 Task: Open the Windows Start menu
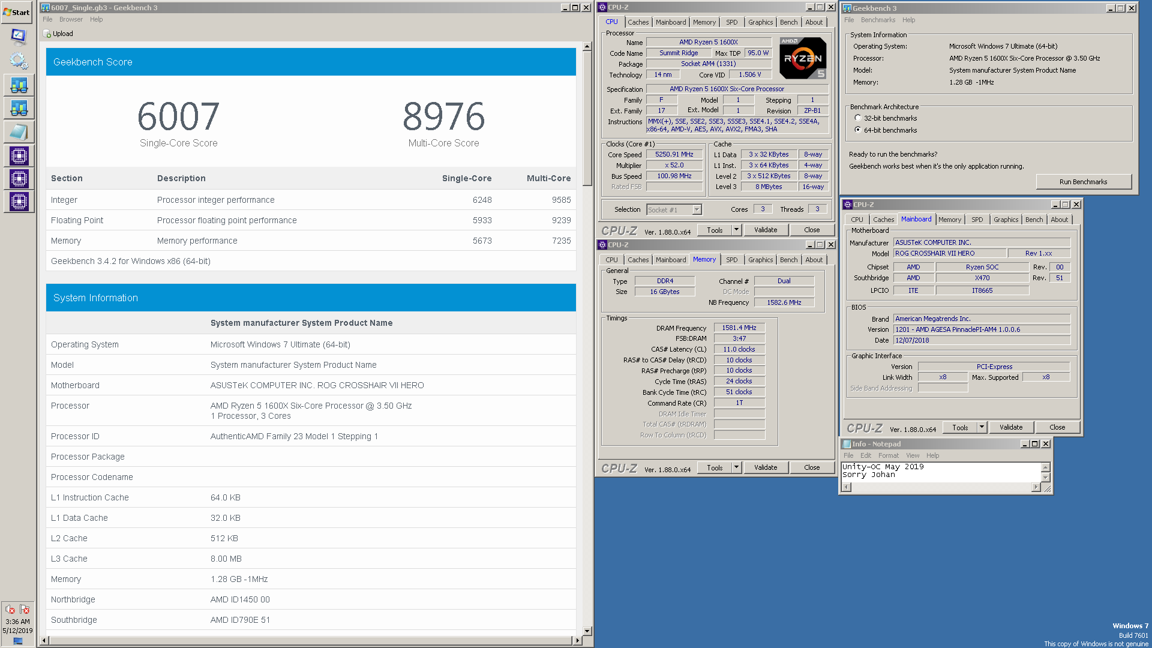[17, 12]
